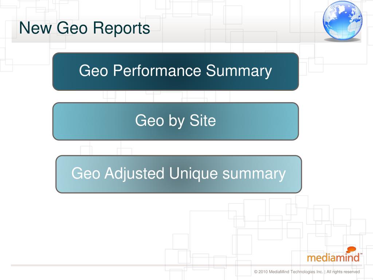Click the blue globe icon
The image size is (373, 280).
(342, 20)
